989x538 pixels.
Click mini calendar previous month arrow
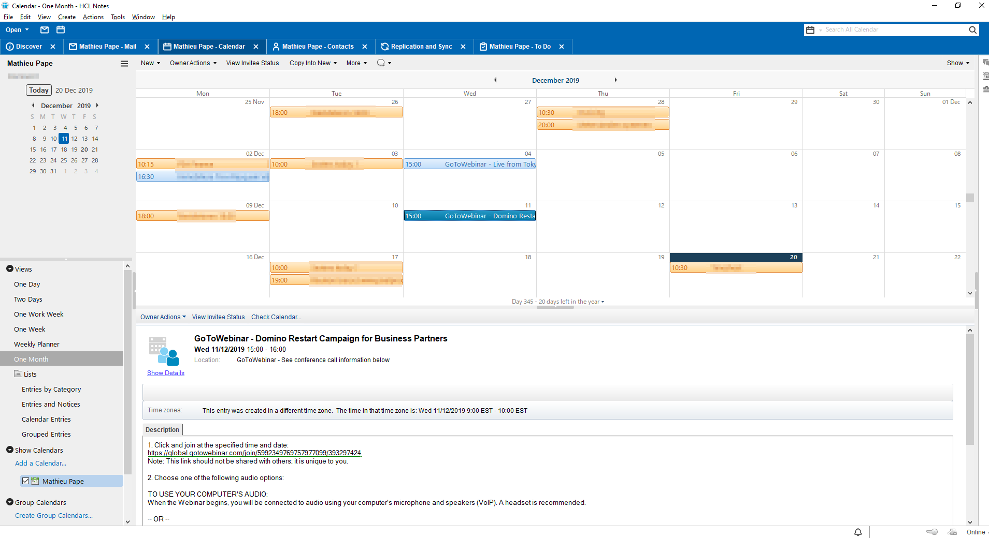point(33,106)
